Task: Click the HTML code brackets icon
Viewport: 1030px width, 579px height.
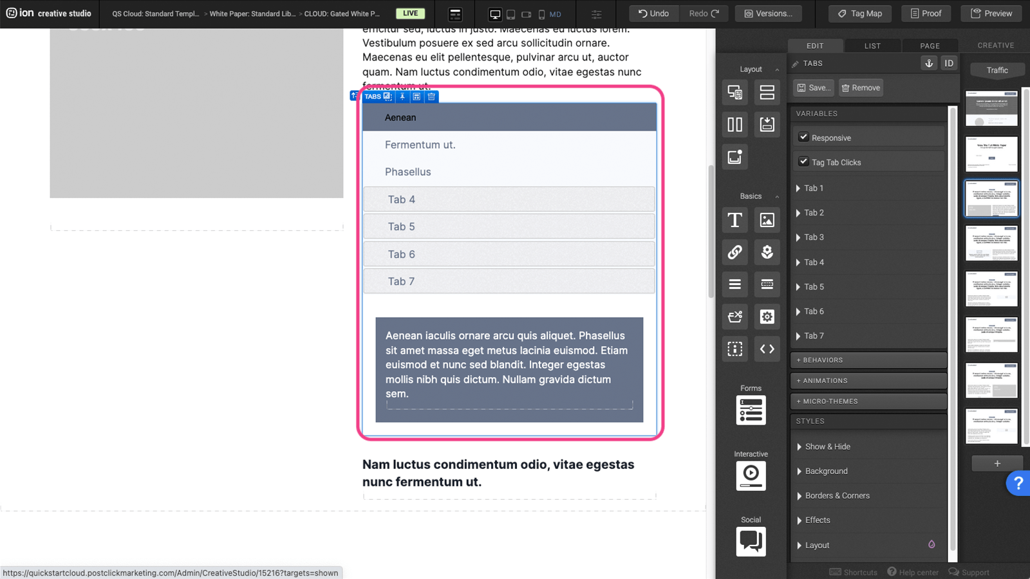Action: [x=767, y=349]
